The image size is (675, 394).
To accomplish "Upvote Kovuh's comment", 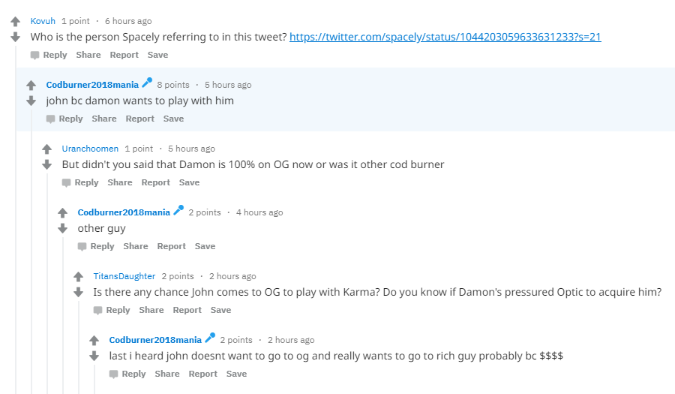I will (x=16, y=21).
